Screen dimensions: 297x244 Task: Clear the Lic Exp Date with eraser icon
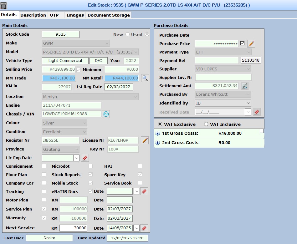click(x=85, y=158)
